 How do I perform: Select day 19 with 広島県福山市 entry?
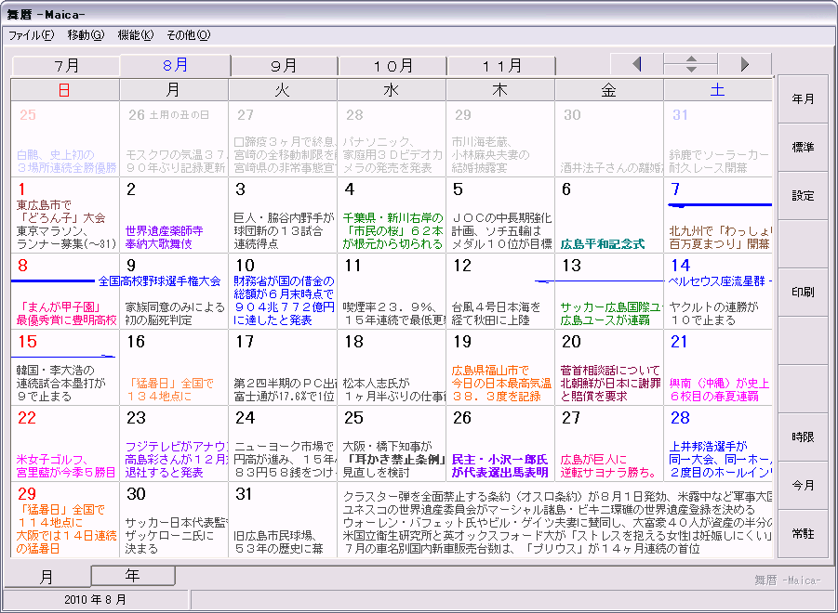500,368
